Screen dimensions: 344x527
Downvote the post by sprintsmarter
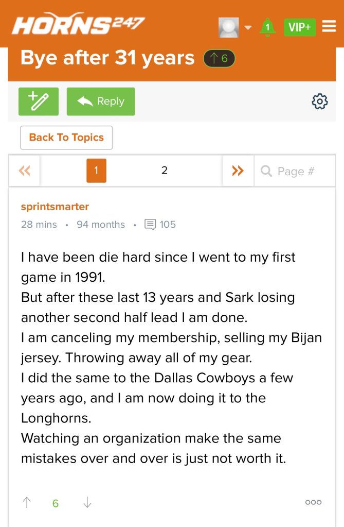tap(87, 503)
